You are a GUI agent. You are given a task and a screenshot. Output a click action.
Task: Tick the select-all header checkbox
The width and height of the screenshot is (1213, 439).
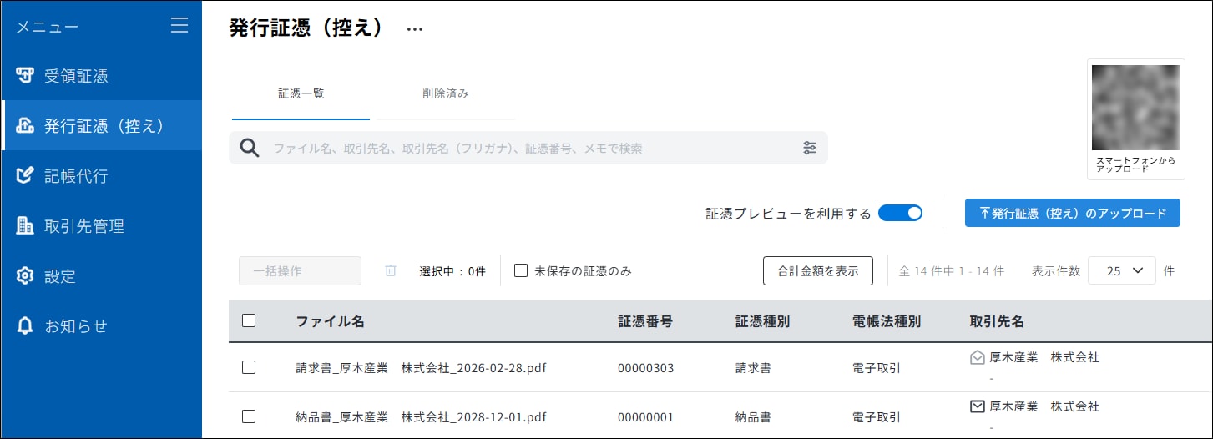point(249,320)
